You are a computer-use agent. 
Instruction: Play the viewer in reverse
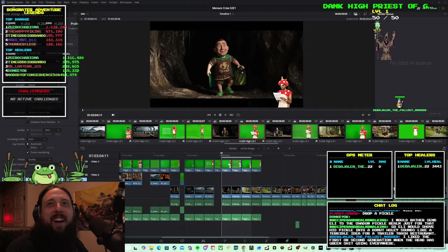[x=215, y=115]
